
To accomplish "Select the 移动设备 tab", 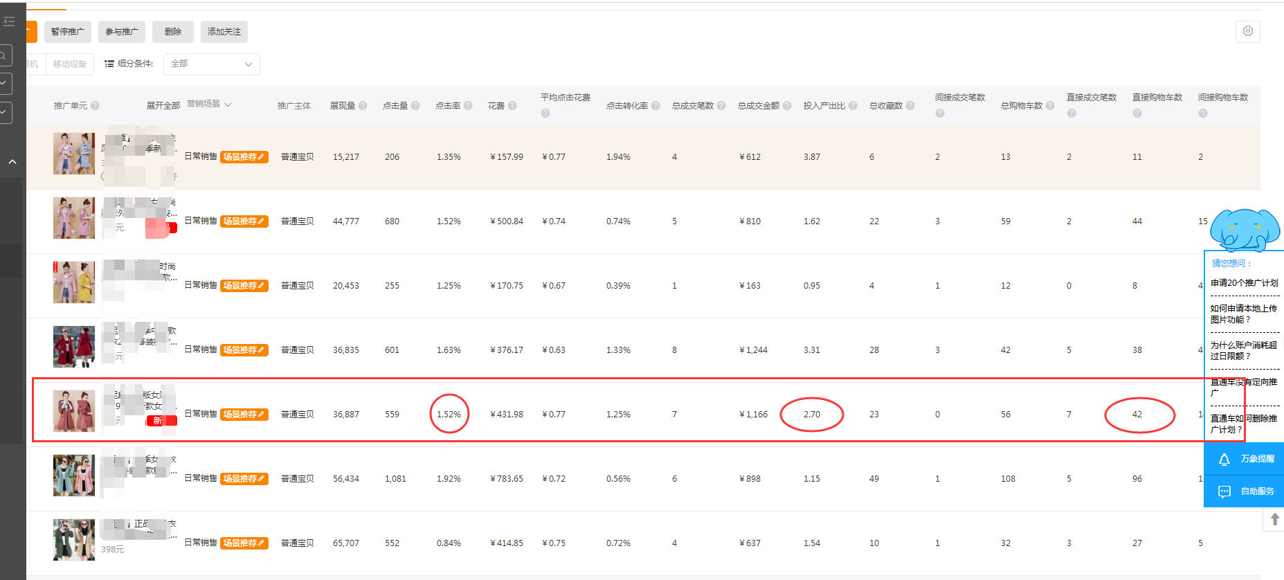I will point(69,64).
